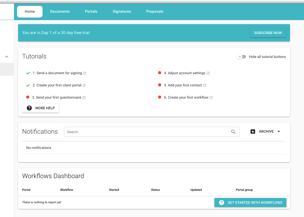Click the archive box icon
The width and height of the screenshot is (304, 217).
(x=253, y=132)
